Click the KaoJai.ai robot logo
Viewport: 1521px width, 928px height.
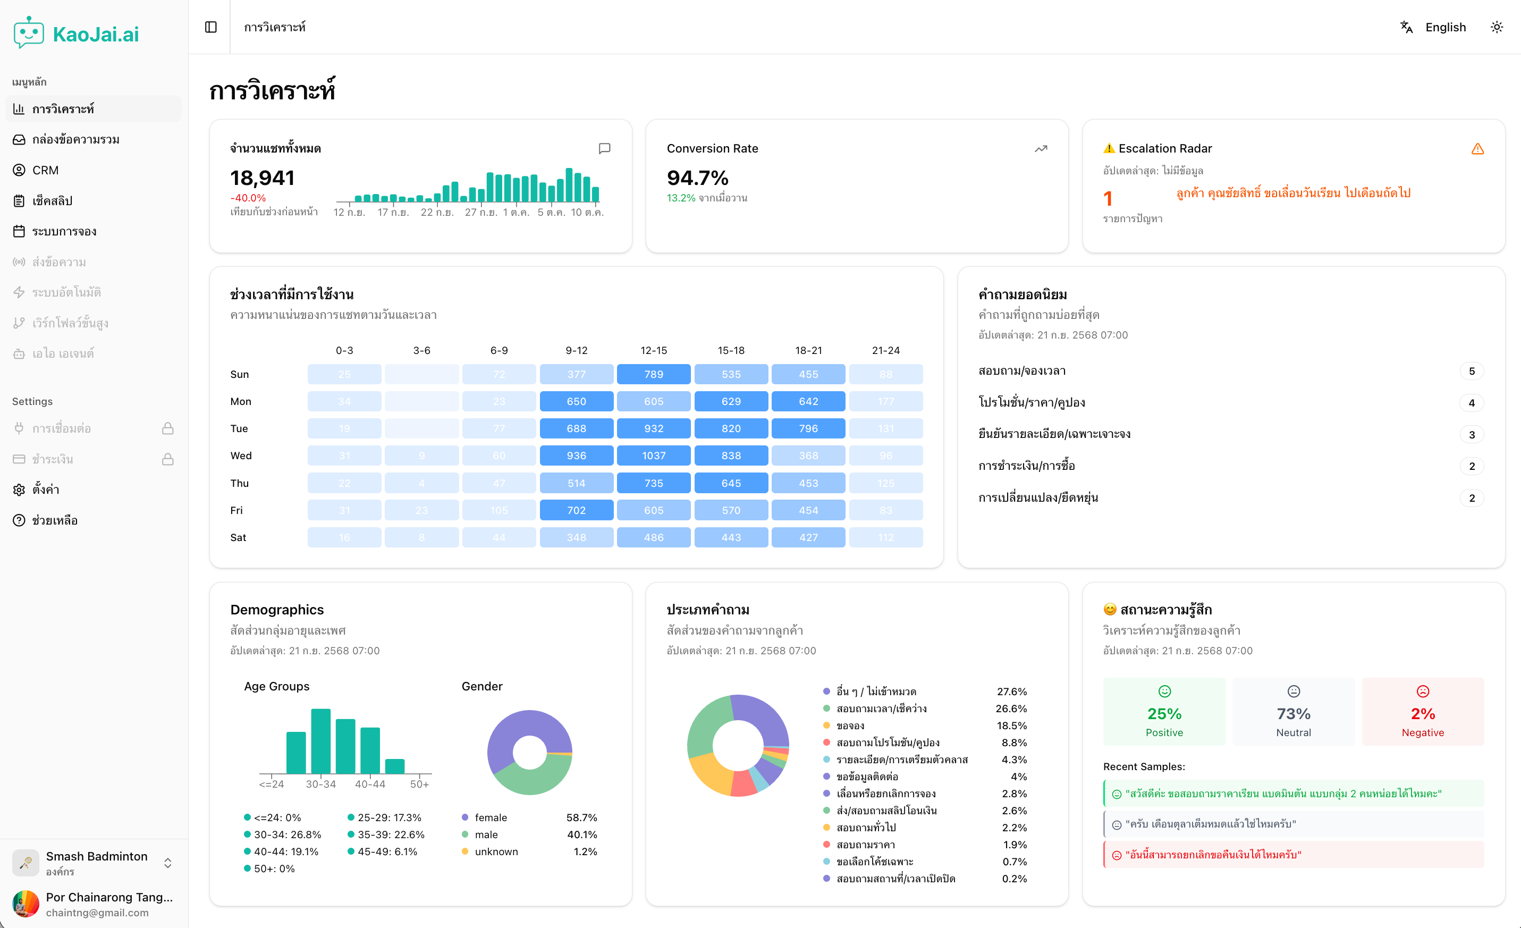[29, 33]
